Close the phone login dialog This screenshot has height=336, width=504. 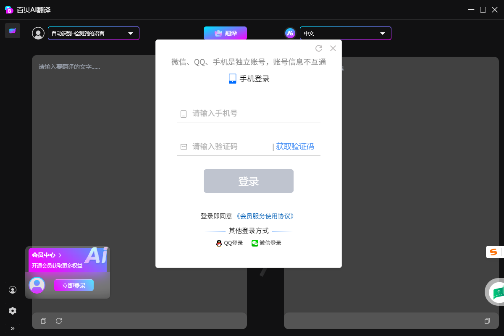pyautogui.click(x=333, y=48)
